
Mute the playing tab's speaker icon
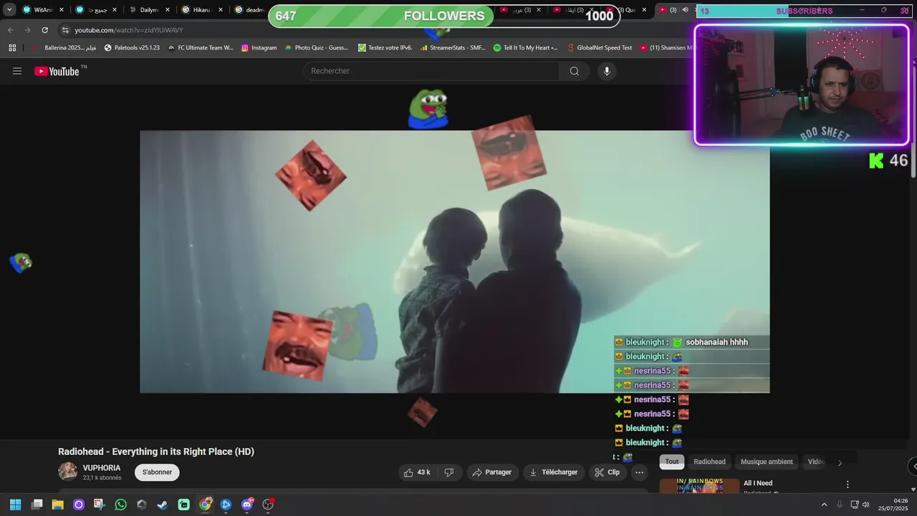pos(685,10)
